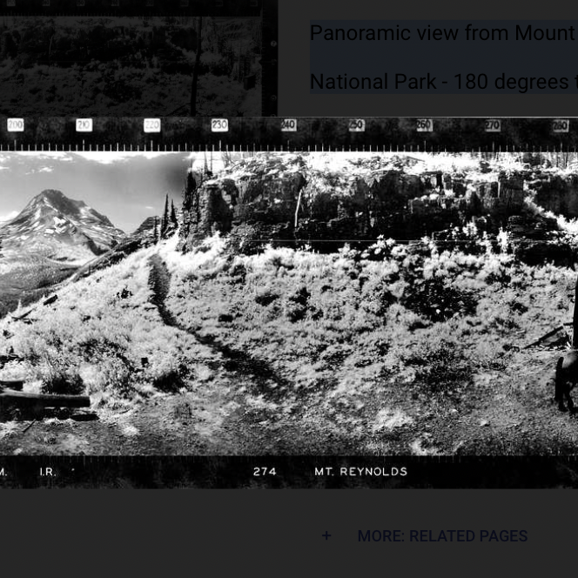The height and width of the screenshot is (578, 578).
Task: Click the I.R. label in caption strip
Action: tap(48, 472)
